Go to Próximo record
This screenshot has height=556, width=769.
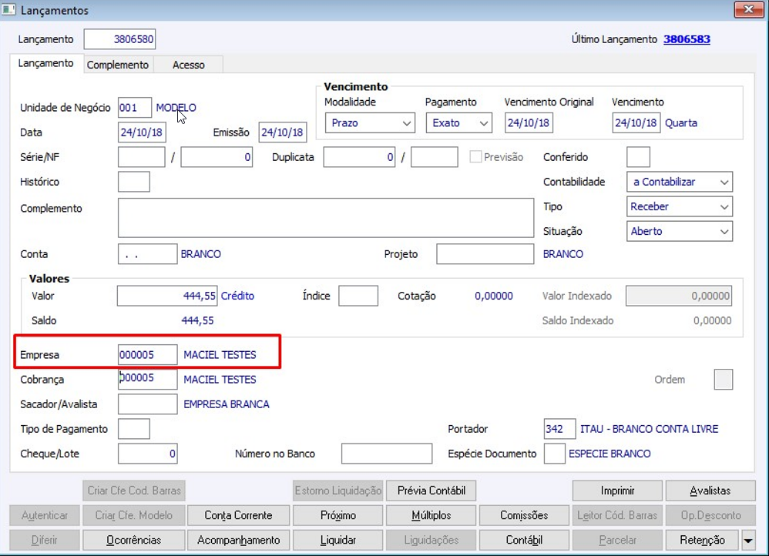[x=338, y=516]
